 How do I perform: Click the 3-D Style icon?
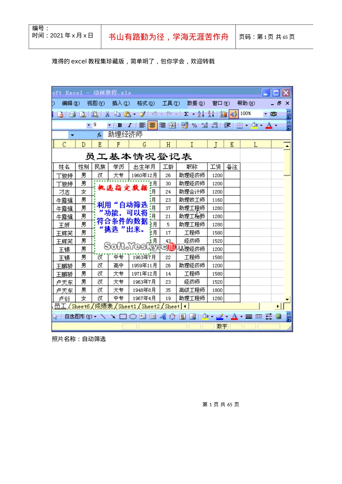coord(279,317)
